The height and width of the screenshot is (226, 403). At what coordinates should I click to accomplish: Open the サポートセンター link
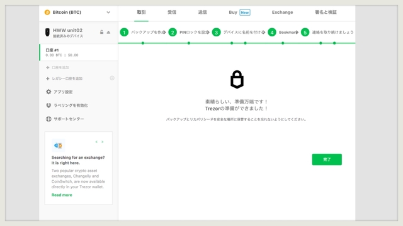tap(69, 119)
